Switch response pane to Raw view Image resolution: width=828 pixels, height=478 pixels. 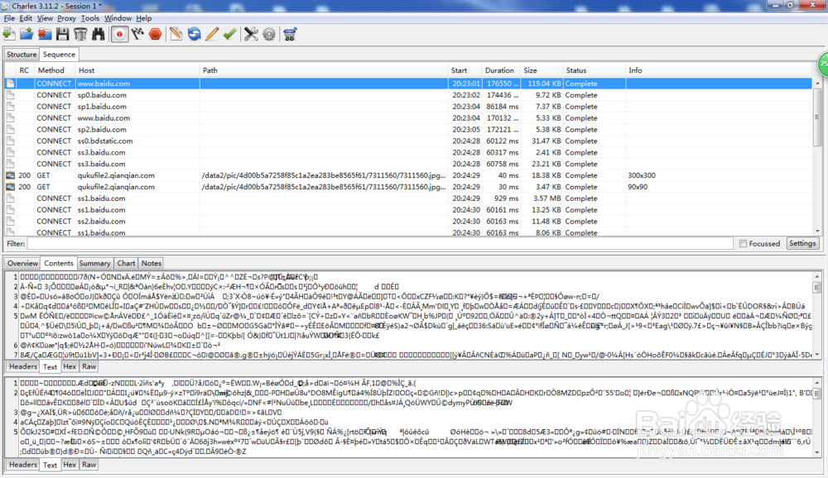pos(89,464)
